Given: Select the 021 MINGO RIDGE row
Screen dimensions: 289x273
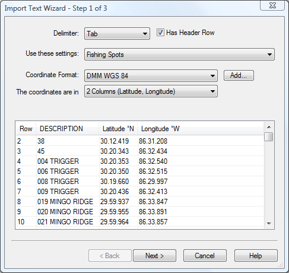Looking at the screenshot, I should [139, 222].
